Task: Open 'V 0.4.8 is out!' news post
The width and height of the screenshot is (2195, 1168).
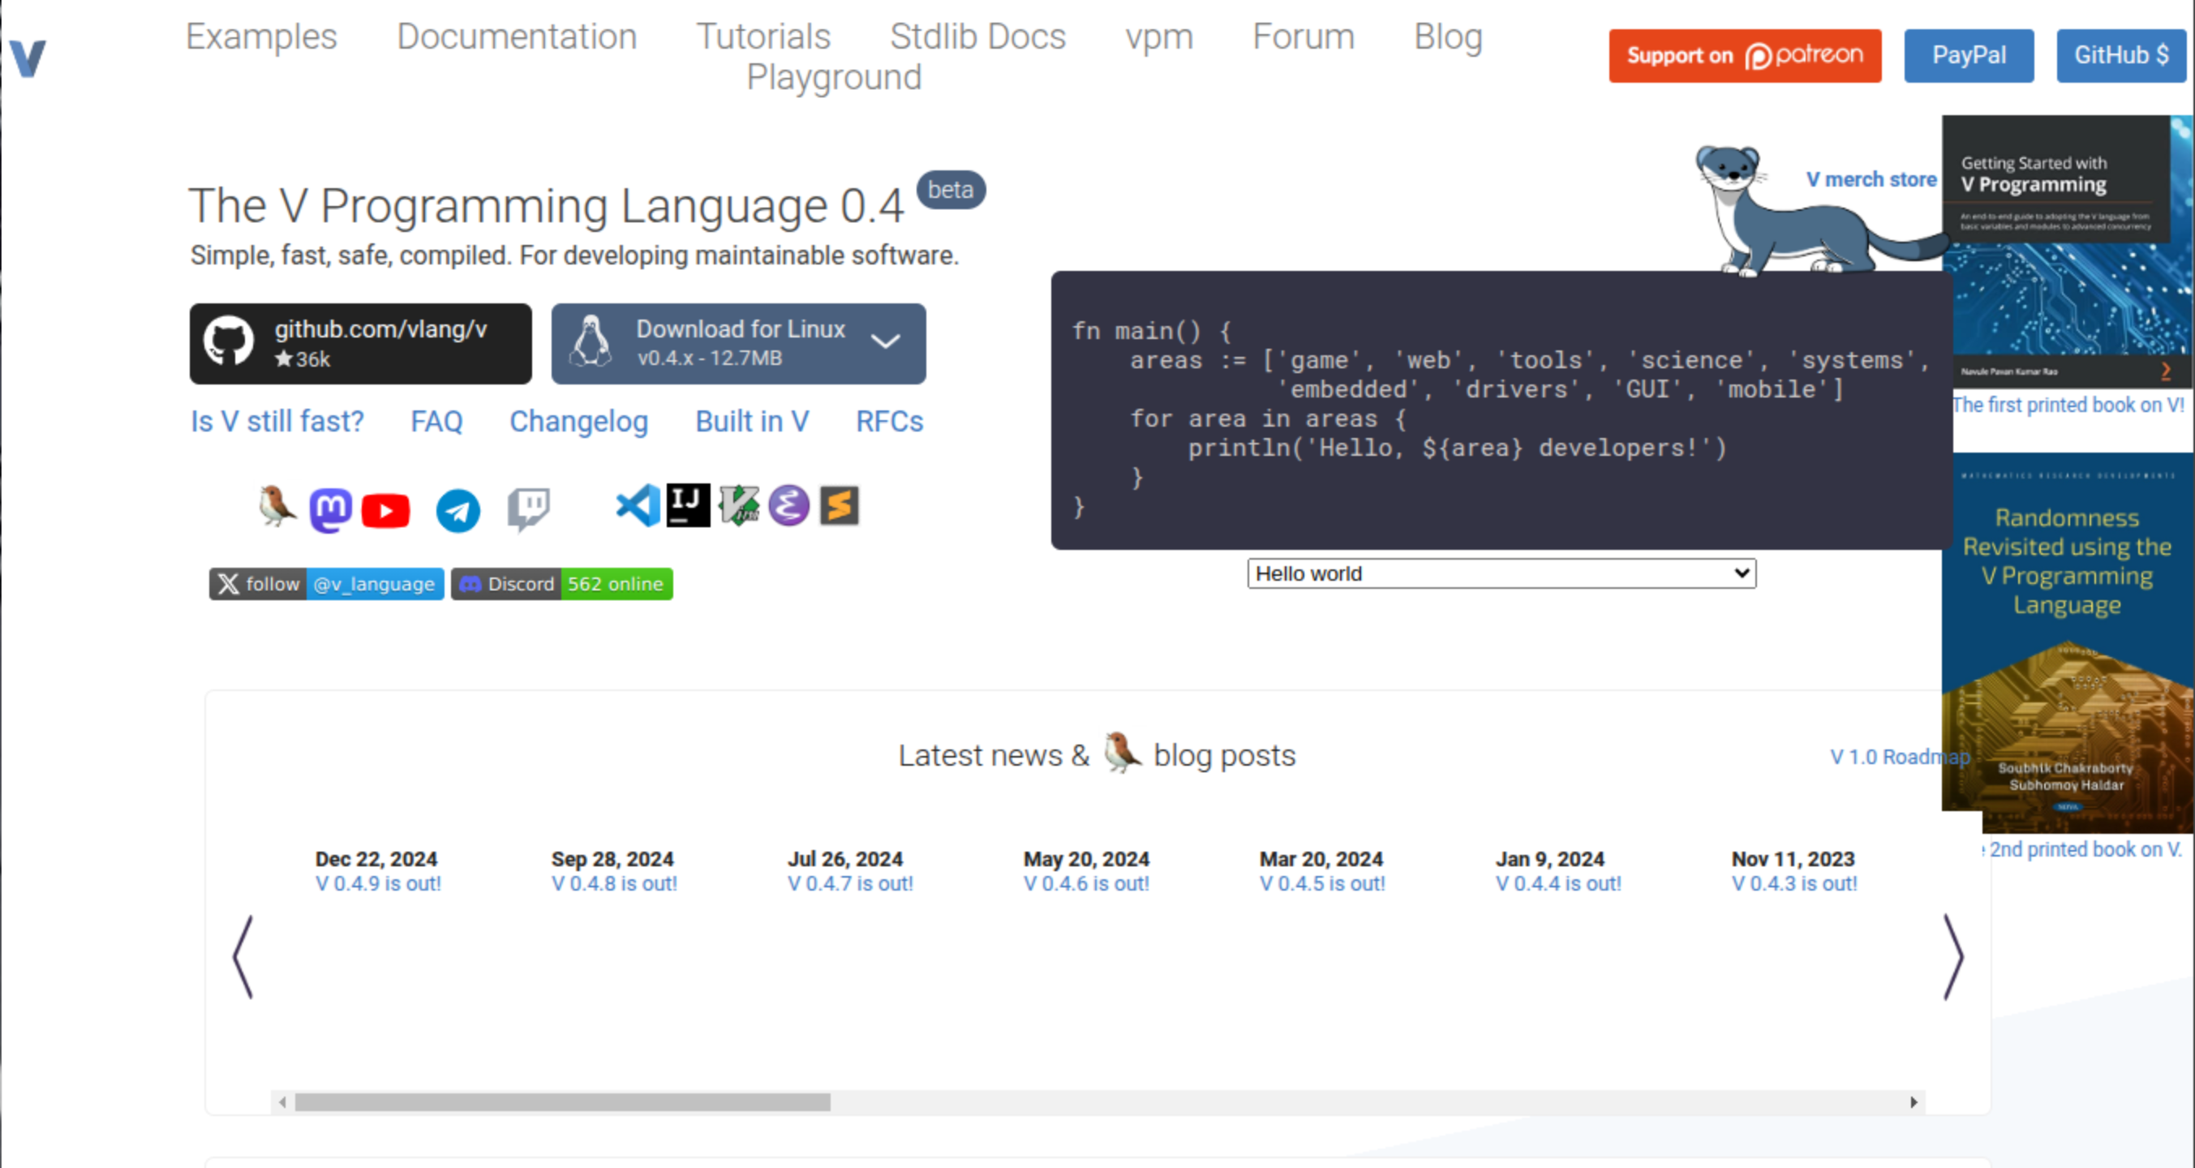Action: pyautogui.click(x=614, y=884)
